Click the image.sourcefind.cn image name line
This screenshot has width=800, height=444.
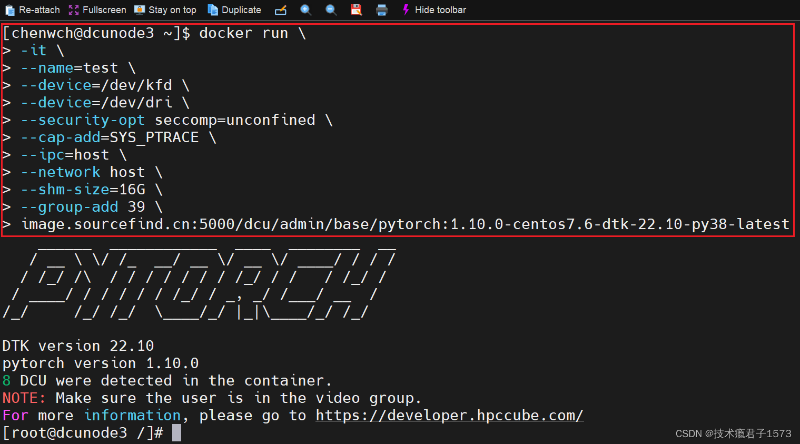coord(405,224)
